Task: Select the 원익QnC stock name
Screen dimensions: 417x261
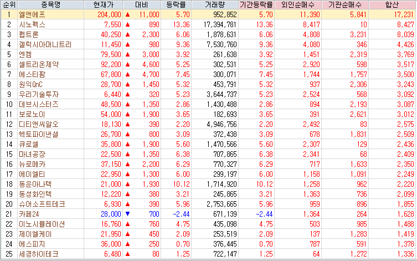Action: (x=30, y=85)
